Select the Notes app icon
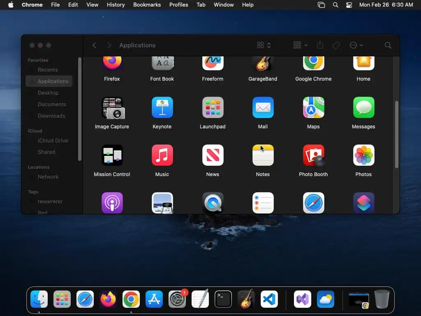The height and width of the screenshot is (316, 421). pos(263,155)
